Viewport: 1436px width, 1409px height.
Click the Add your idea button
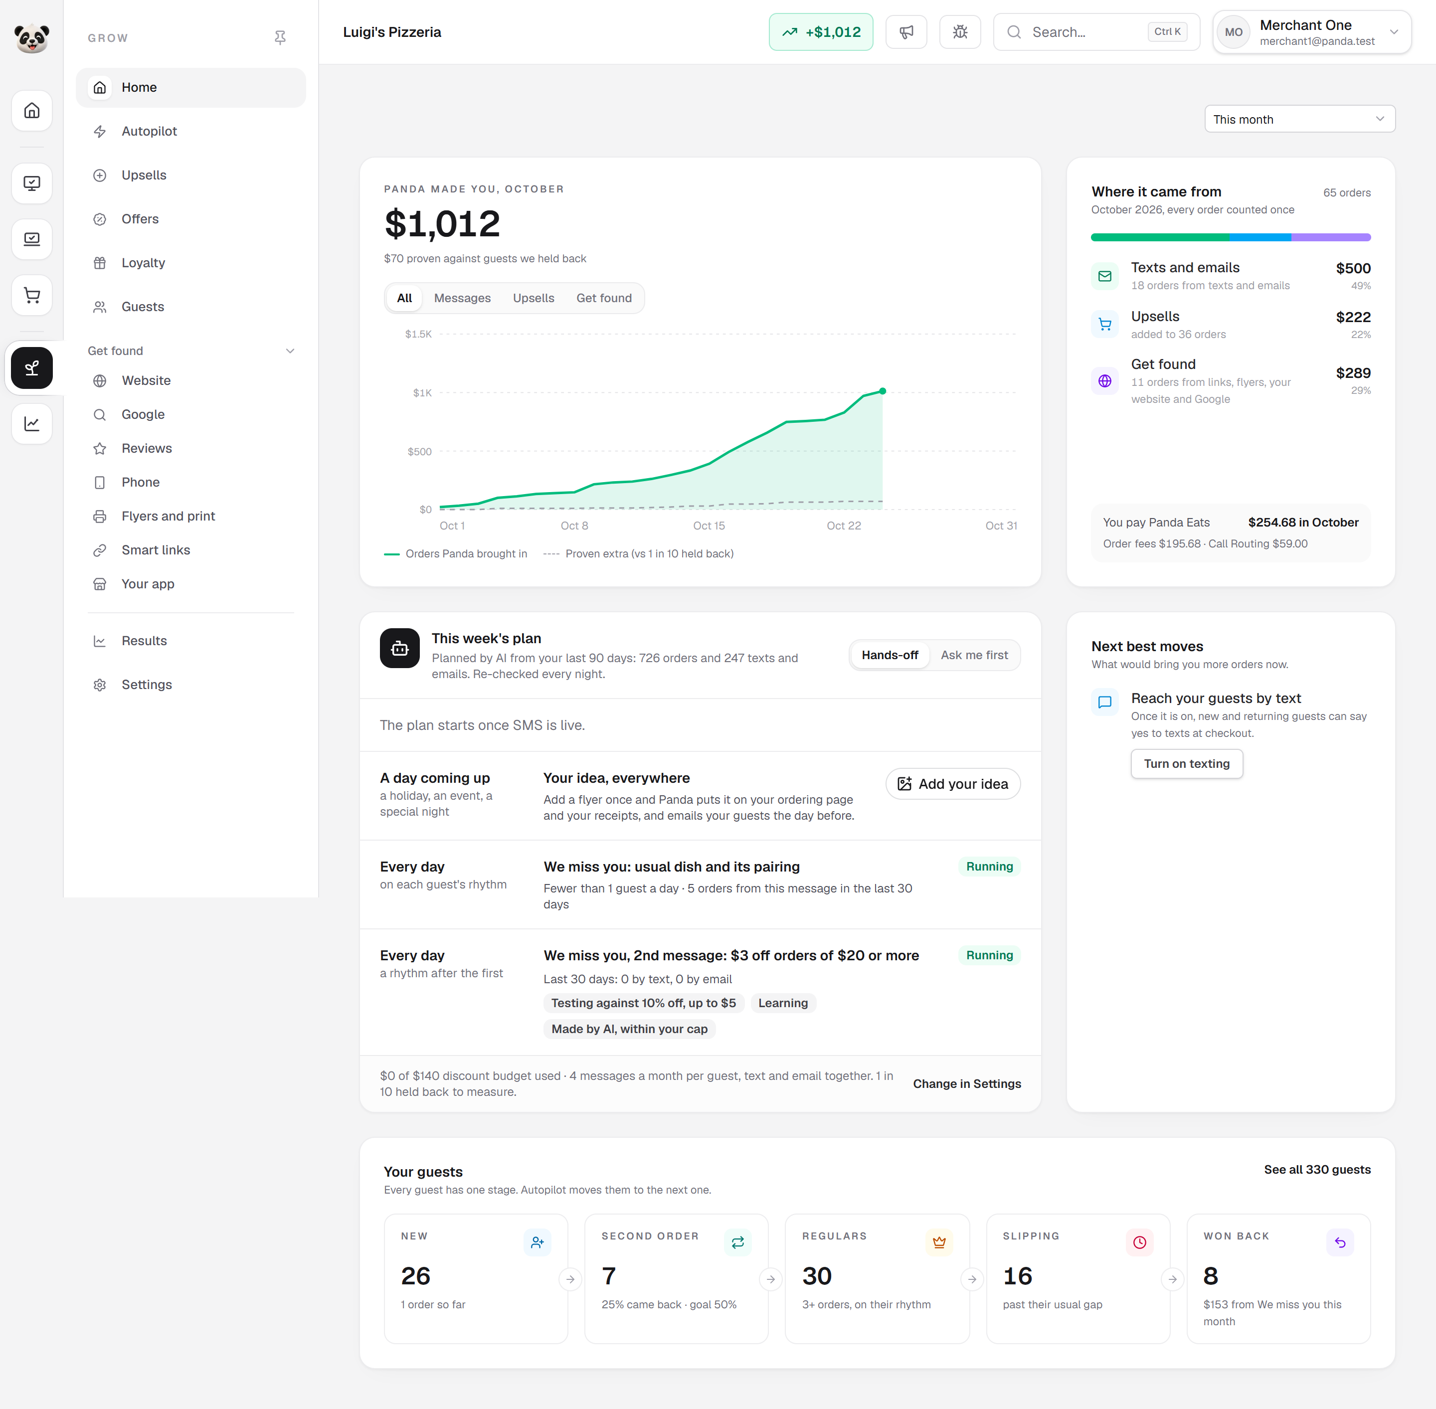[x=953, y=784]
